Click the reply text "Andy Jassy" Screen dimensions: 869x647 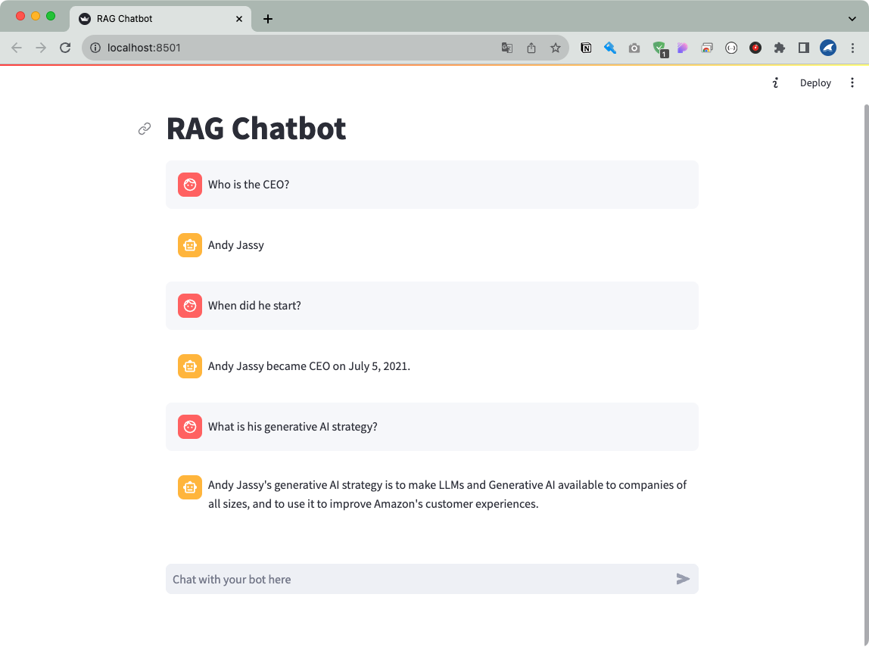pos(235,245)
